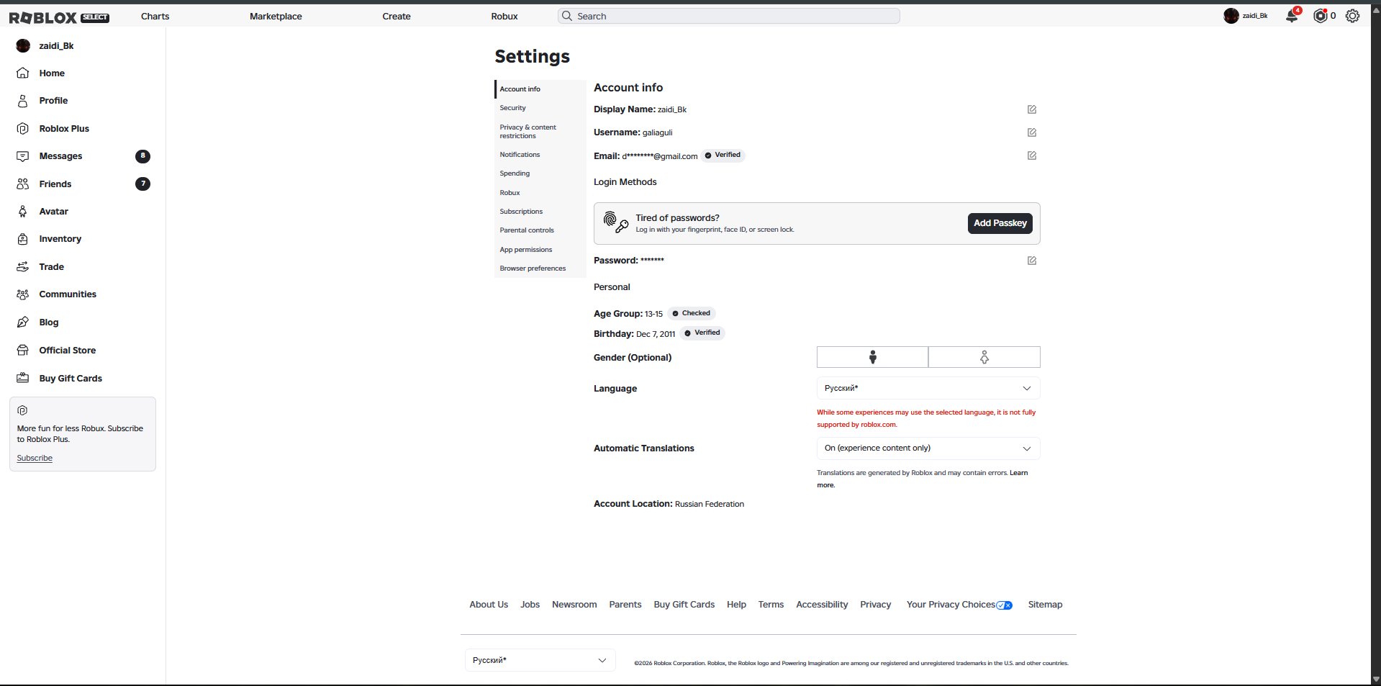Open the zaidi_Bk avatar in the top bar
Viewport: 1381px width, 686px height.
(1231, 16)
